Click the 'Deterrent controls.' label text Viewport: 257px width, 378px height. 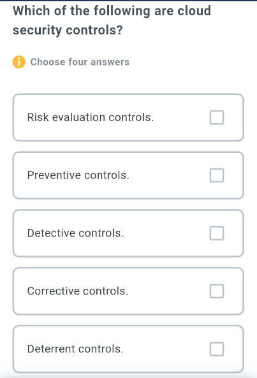pyautogui.click(x=75, y=349)
